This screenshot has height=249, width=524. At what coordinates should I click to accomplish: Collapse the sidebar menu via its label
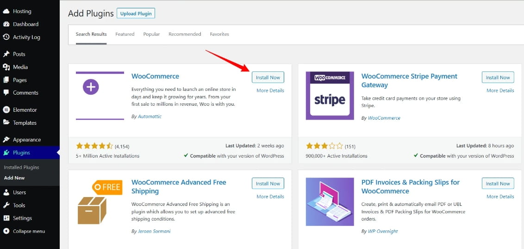pos(29,231)
